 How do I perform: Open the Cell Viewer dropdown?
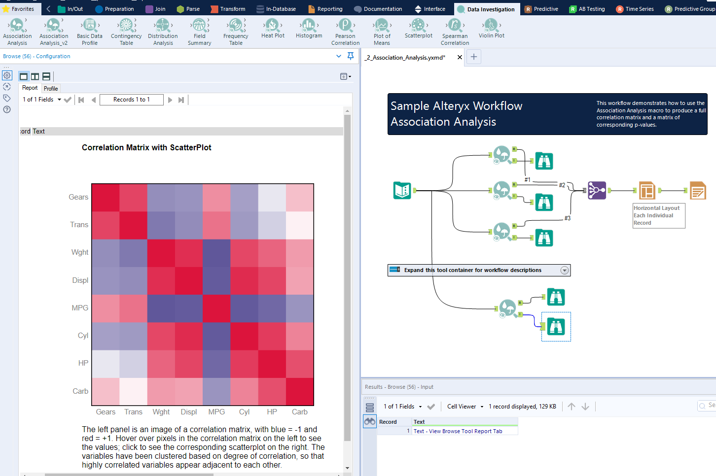click(463, 406)
